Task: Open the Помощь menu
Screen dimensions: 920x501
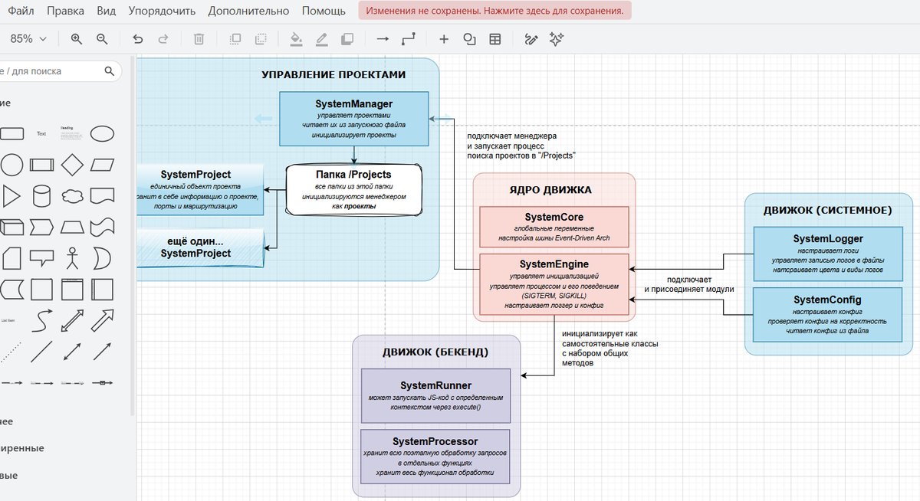Action: [x=324, y=11]
